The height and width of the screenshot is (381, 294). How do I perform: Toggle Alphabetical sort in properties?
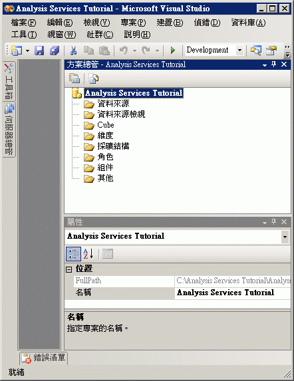88,254
